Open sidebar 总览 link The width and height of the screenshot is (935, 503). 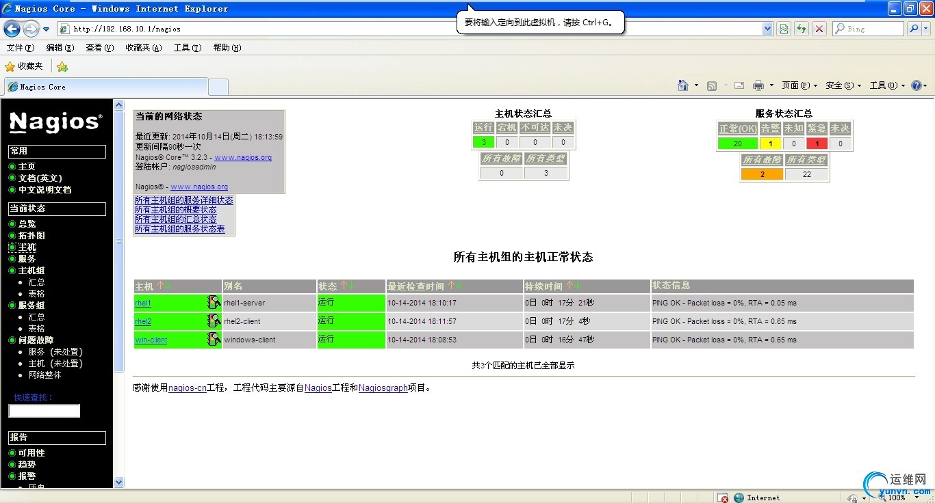27,224
